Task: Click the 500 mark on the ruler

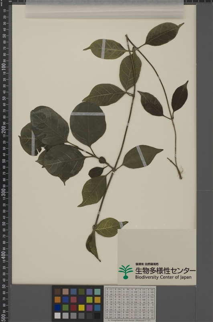Action: click(4, 318)
